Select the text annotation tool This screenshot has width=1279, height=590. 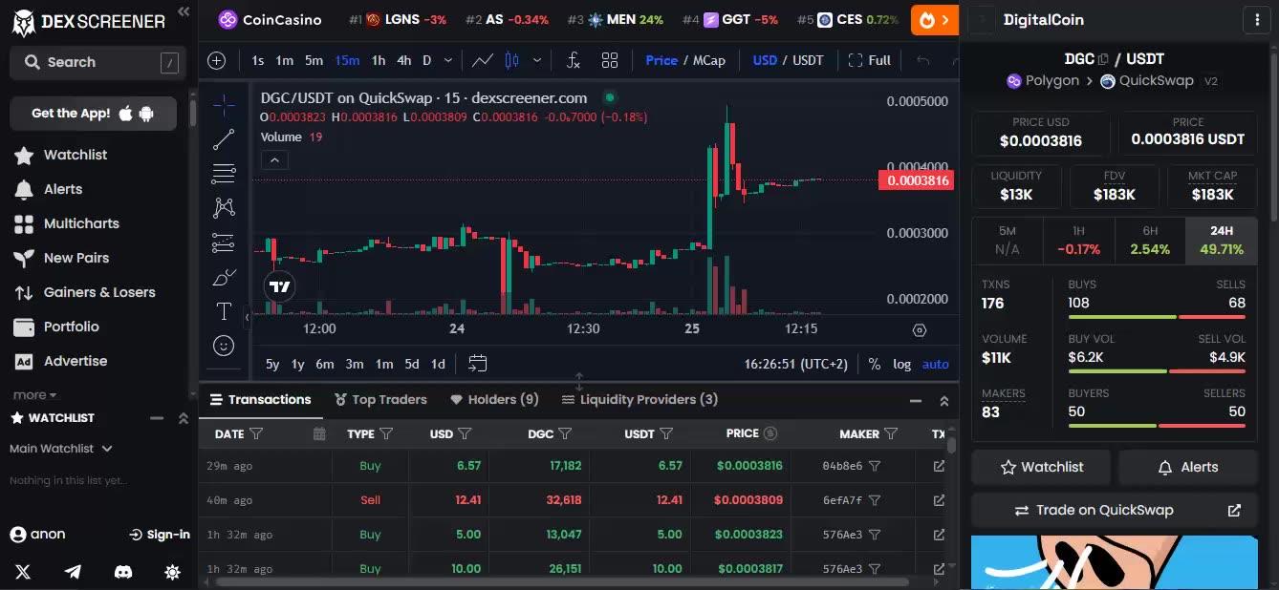click(x=224, y=311)
